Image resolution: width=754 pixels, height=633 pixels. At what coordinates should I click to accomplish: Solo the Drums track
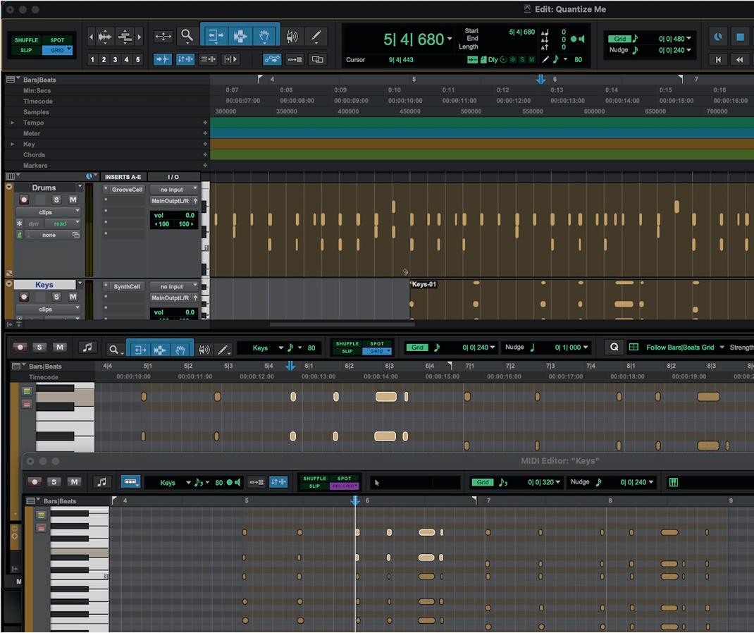point(56,200)
